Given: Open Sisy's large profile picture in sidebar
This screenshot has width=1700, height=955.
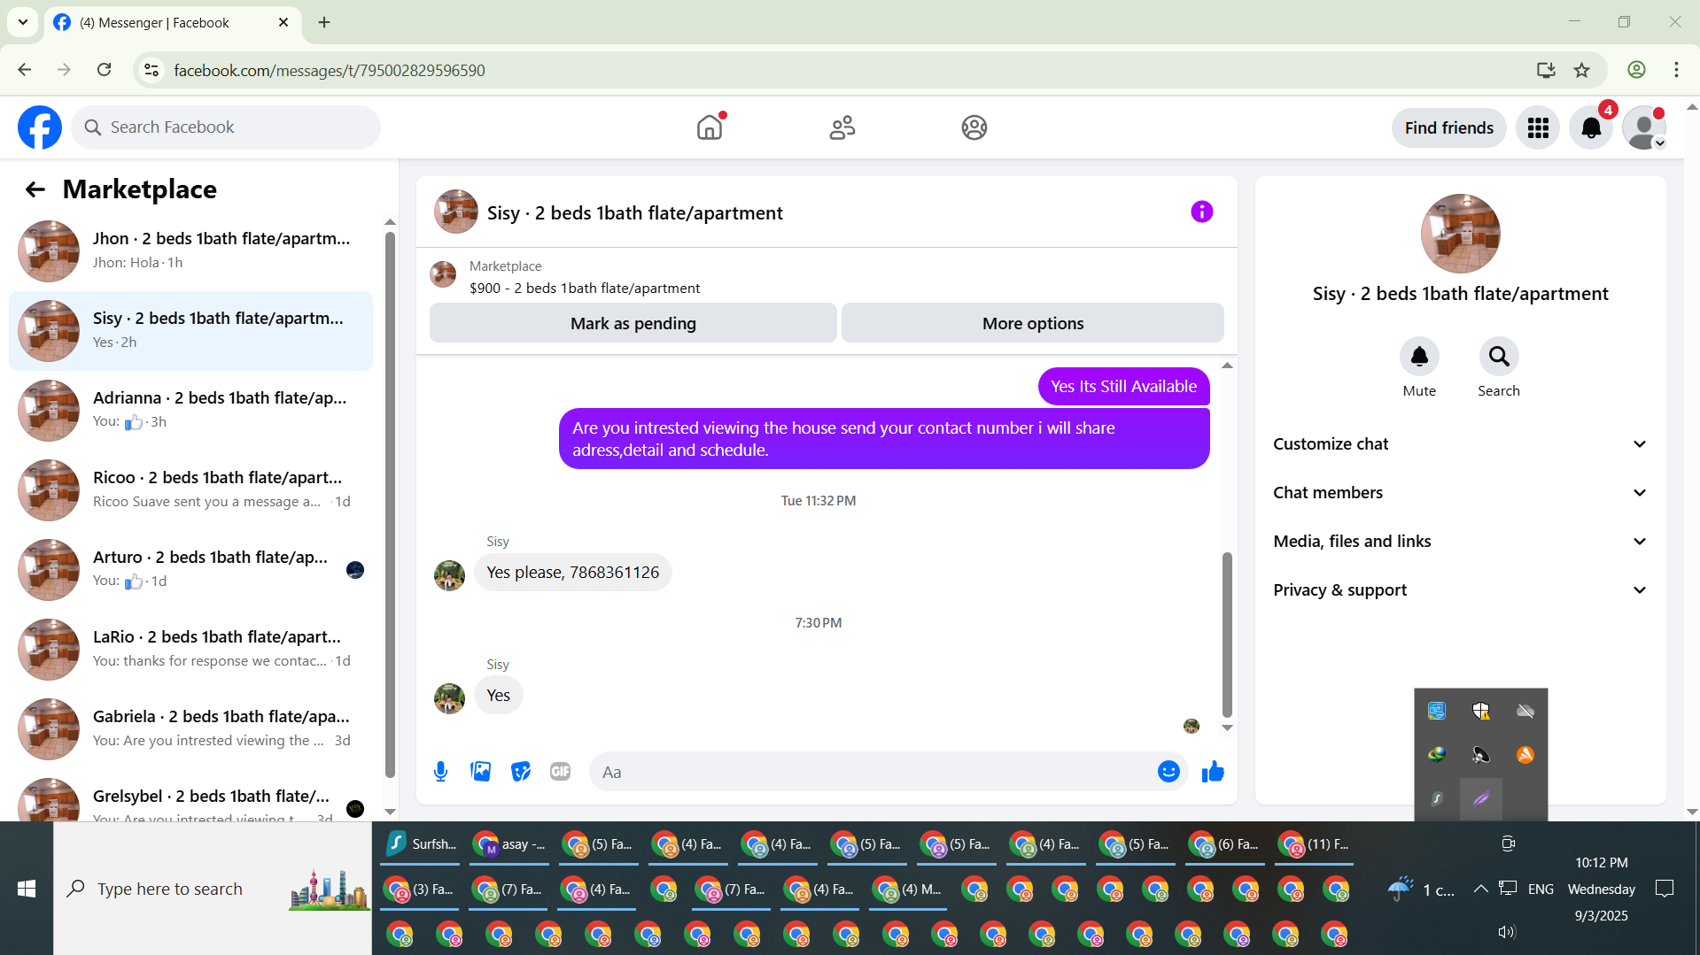Looking at the screenshot, I should tap(1460, 234).
